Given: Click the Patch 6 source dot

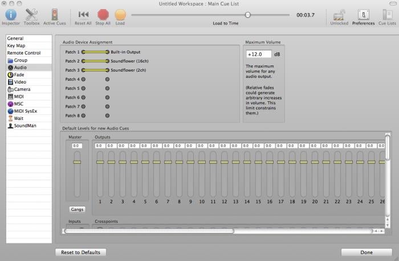Looking at the screenshot, I should click(x=83, y=97).
